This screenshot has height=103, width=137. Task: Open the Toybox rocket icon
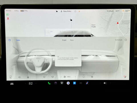tap(87, 83)
